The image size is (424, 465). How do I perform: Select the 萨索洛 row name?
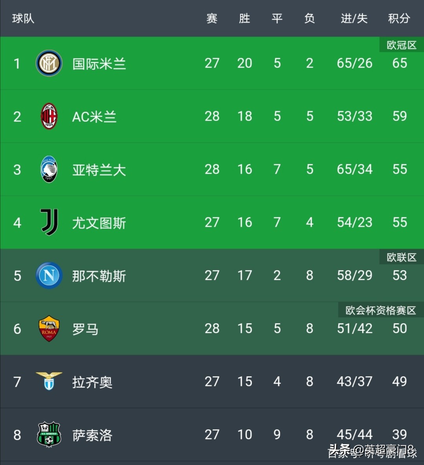coord(92,436)
